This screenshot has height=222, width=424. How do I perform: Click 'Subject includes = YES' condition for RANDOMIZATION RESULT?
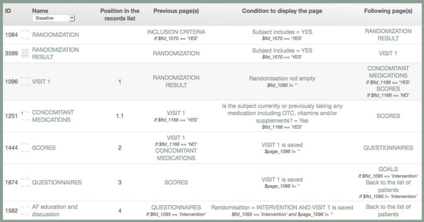coord(282,50)
